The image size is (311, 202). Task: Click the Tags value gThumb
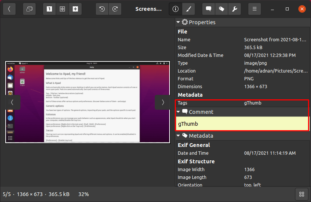click(x=253, y=103)
